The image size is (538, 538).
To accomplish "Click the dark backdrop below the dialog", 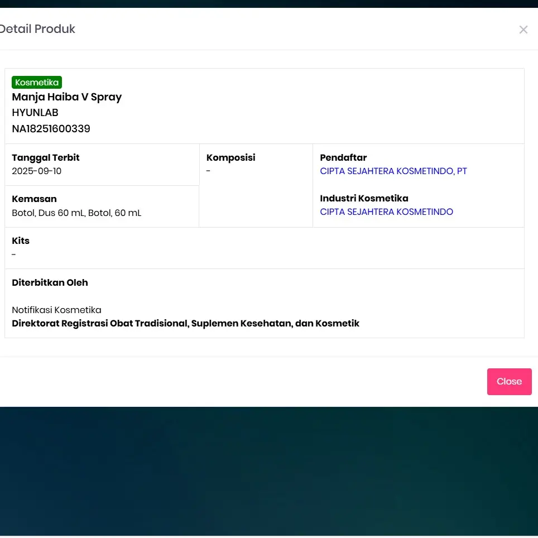I will point(268,474).
